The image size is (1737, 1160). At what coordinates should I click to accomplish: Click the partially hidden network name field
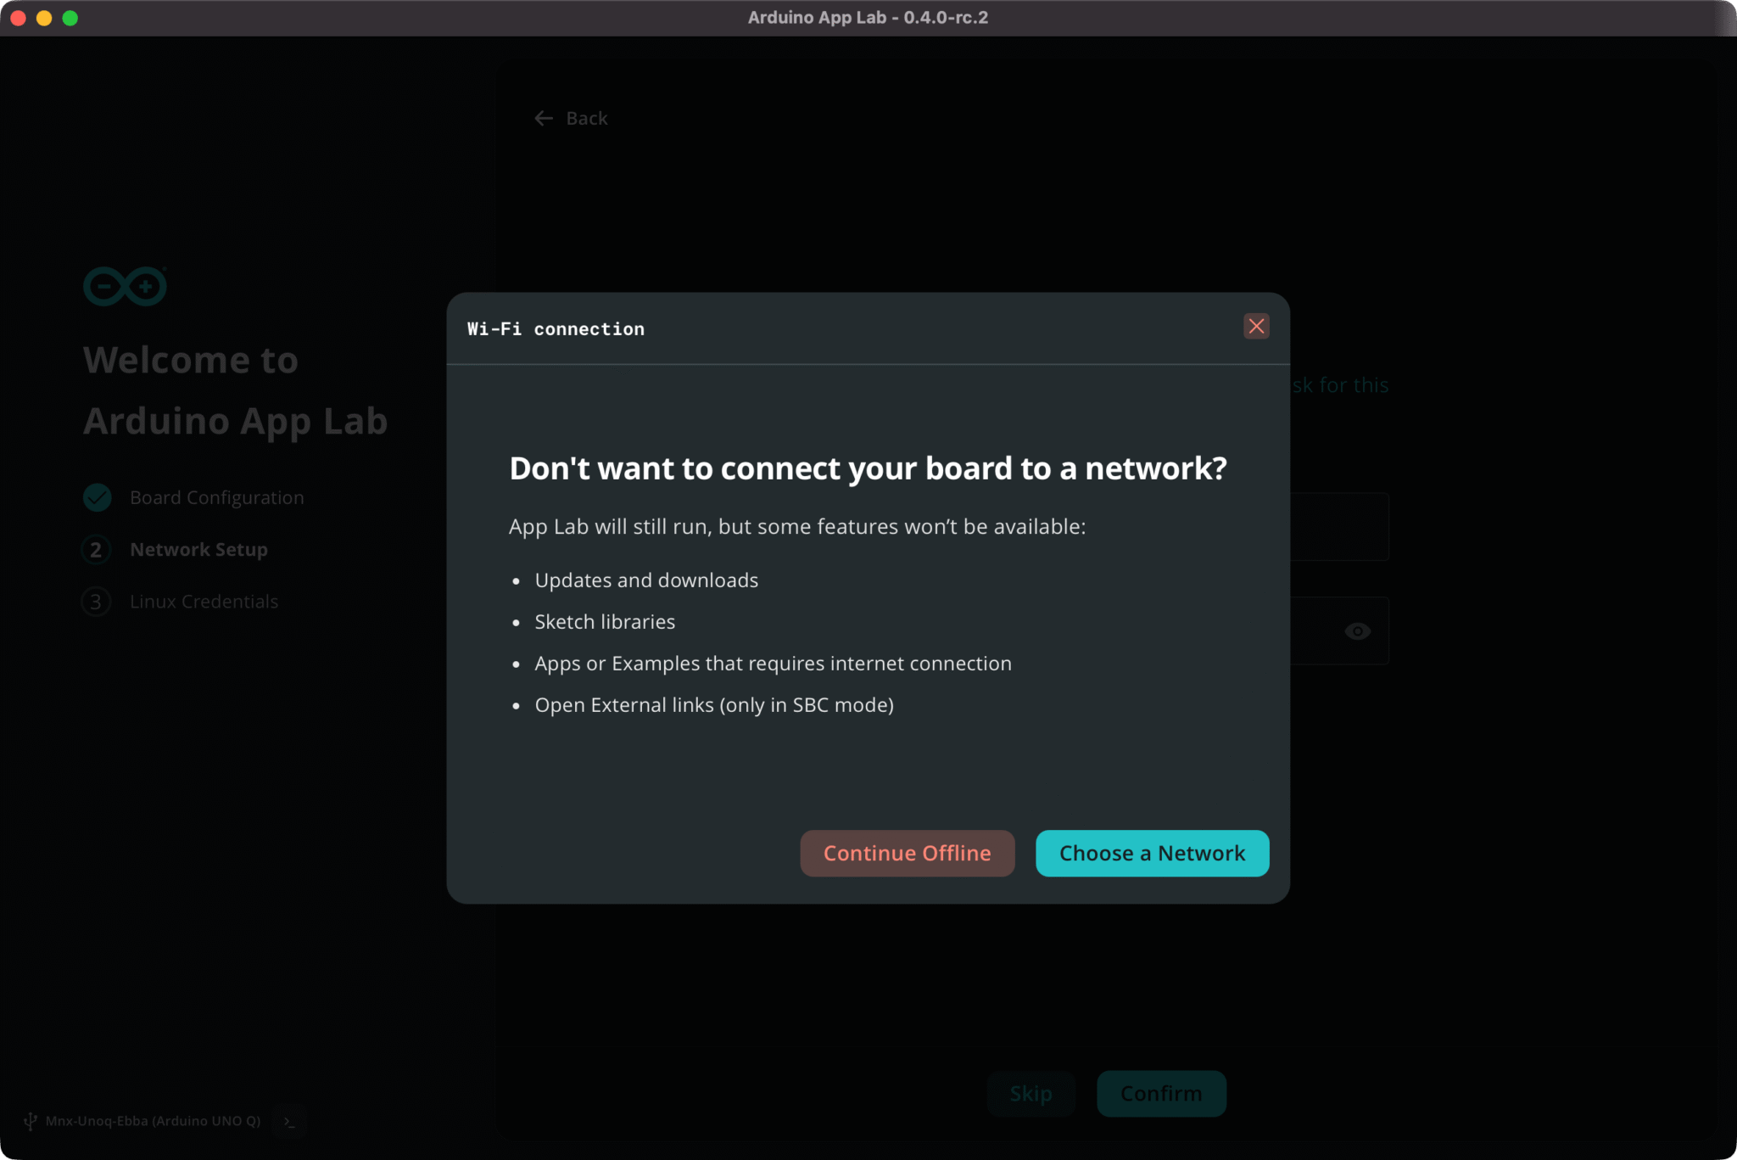1338,527
